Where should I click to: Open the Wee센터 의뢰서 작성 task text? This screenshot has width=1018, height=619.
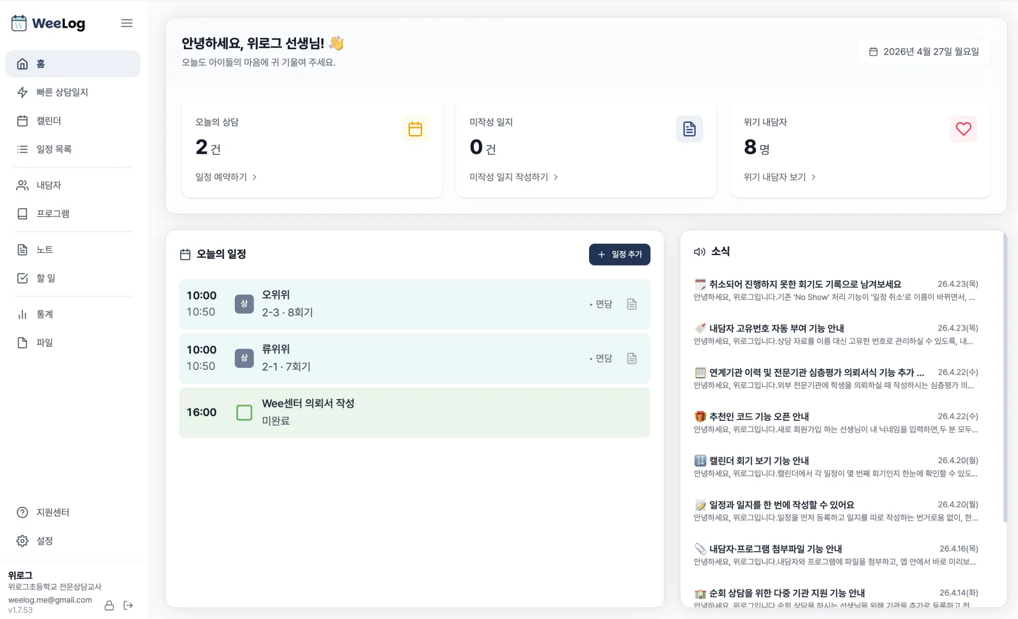coord(308,403)
